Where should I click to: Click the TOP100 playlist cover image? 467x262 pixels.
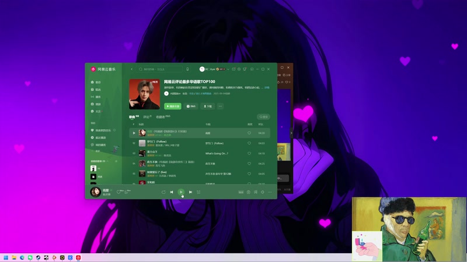coord(144,94)
